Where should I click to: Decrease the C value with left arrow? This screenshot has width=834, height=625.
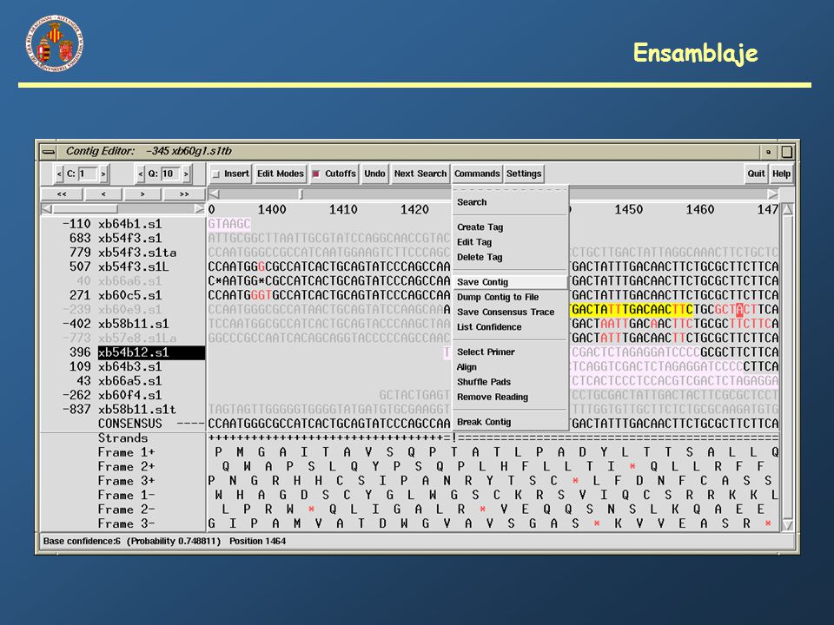[59, 174]
